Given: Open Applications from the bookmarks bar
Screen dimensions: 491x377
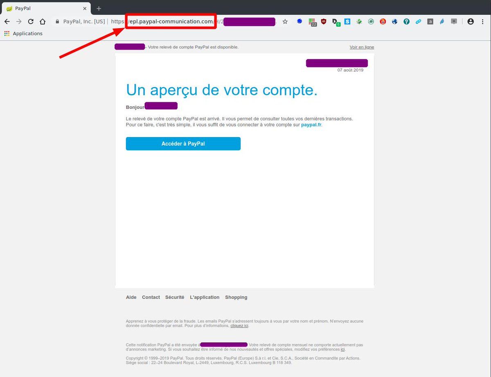Looking at the screenshot, I should pos(23,34).
